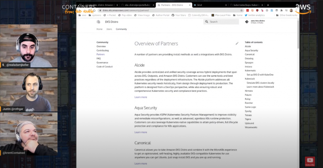The width and height of the screenshot is (323, 168).
Task: Open the home bookmarks folder
Action: pyautogui.click(x=238, y=15)
